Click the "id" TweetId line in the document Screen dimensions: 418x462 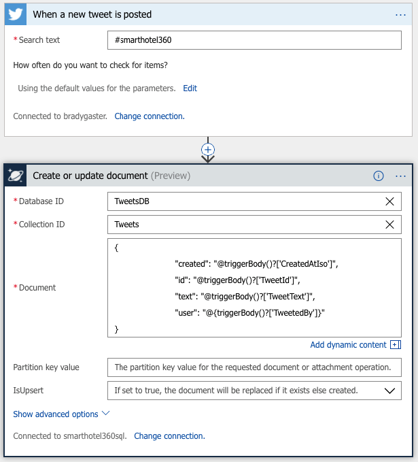coord(237,280)
